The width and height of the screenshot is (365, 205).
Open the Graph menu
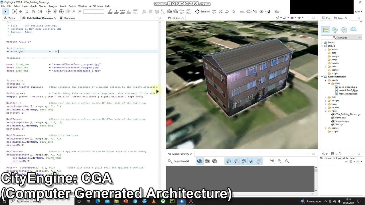[x=33, y=6]
